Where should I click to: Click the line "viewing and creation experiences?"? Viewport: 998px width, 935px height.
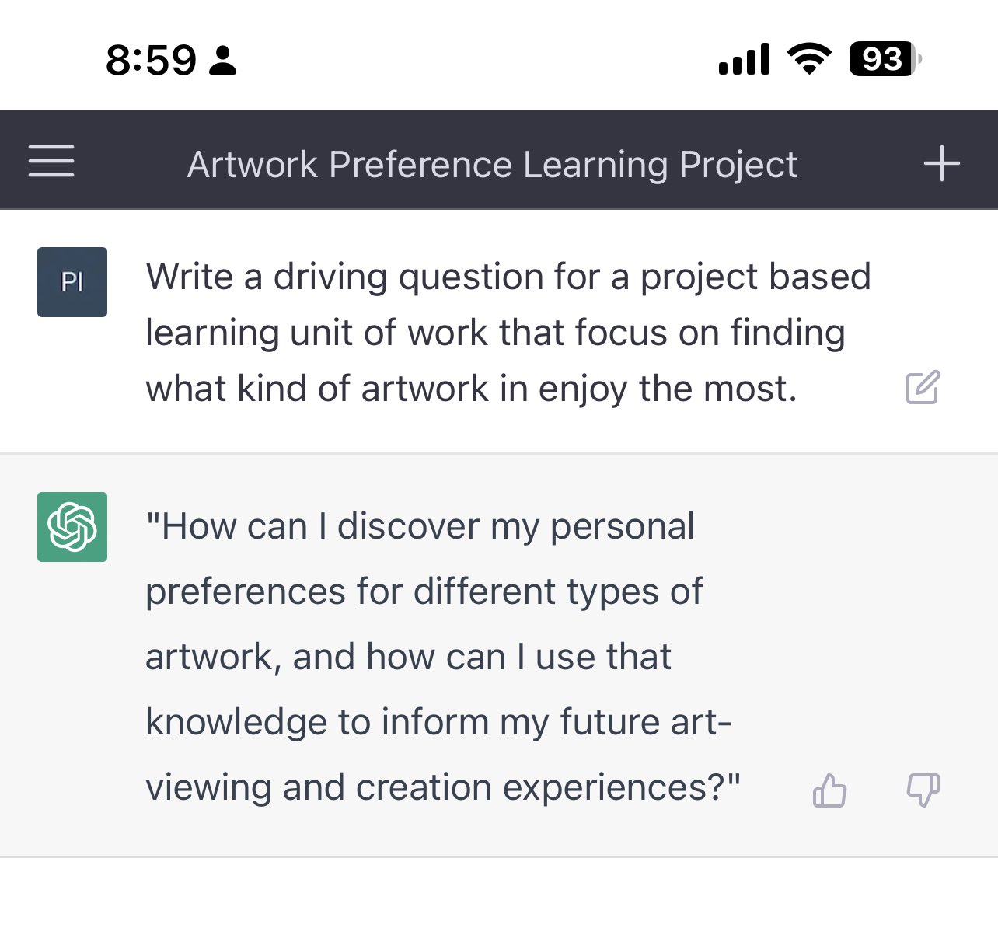[x=443, y=787]
